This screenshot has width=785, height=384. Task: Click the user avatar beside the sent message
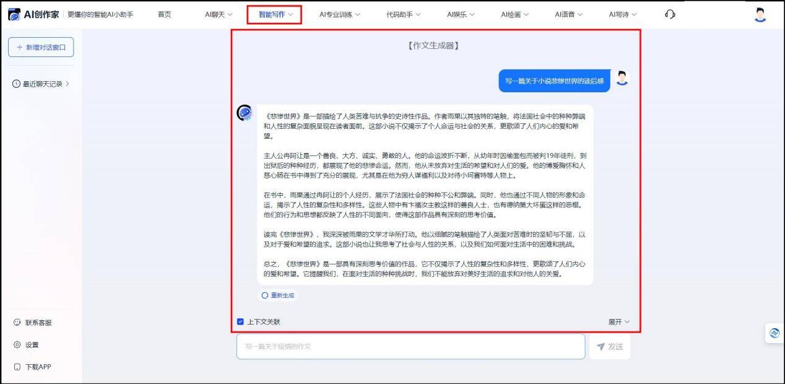click(622, 78)
